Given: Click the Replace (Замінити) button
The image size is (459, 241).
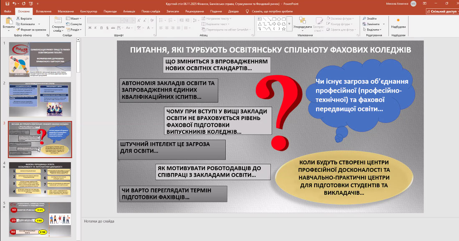Looking at the screenshot, I should pyautogui.click(x=372, y=24).
